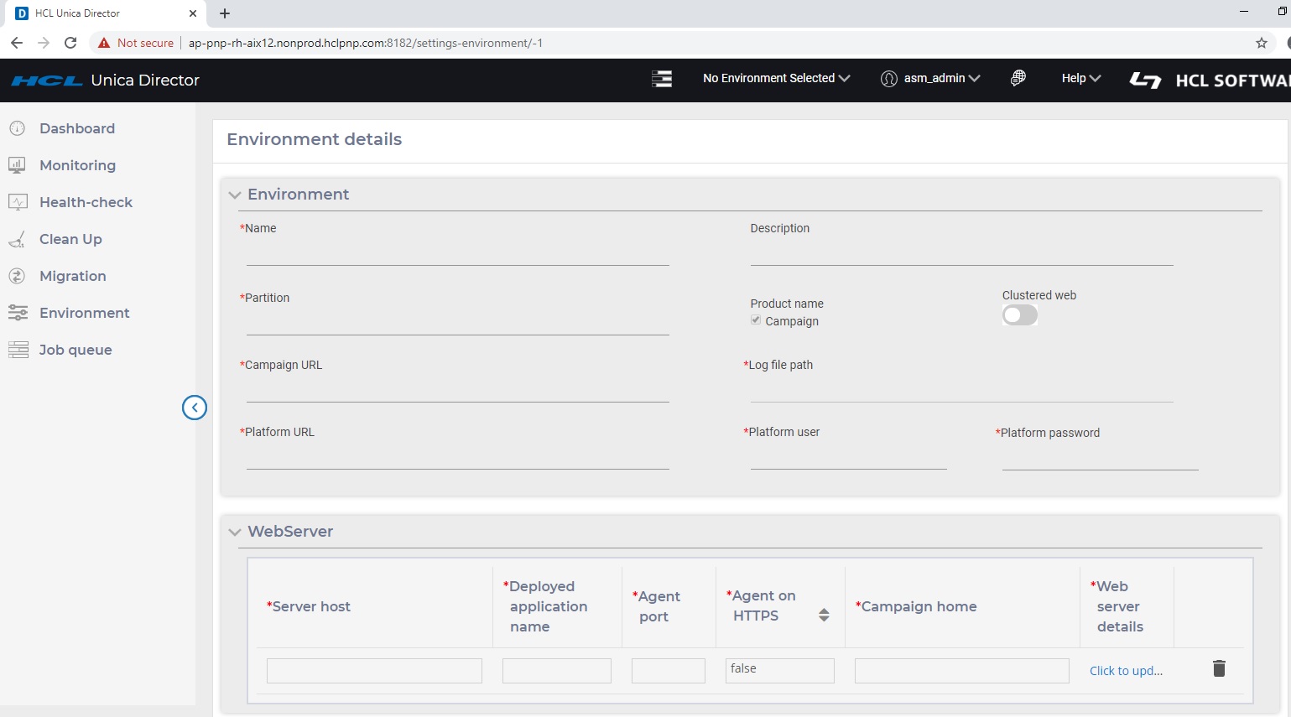Click the Health-check icon in sidebar

pos(18,202)
